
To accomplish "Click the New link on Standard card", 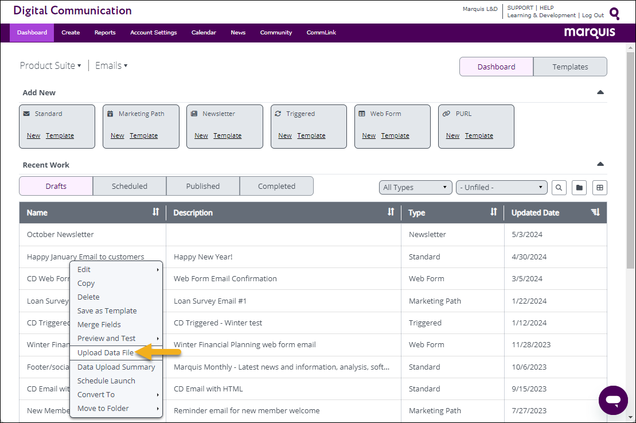I will point(34,135).
